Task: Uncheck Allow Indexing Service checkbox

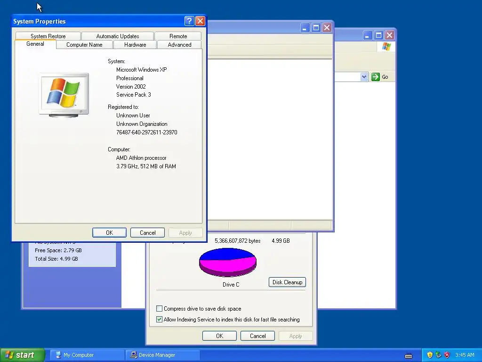Action: pyautogui.click(x=159, y=319)
